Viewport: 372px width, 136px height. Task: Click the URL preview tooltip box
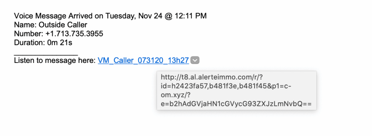pos(236,90)
